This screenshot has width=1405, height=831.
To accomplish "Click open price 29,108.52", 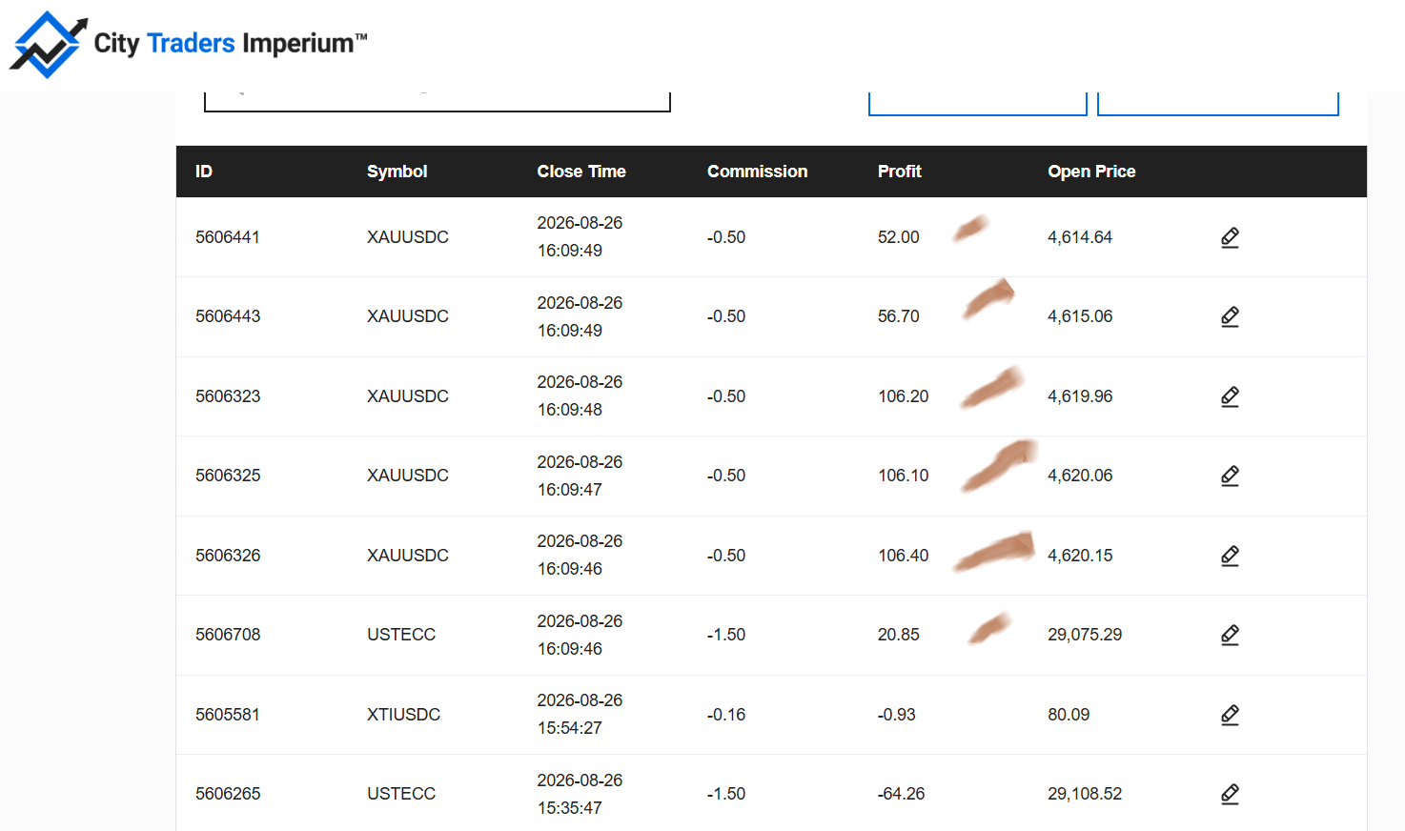I will pyautogui.click(x=1085, y=794).
